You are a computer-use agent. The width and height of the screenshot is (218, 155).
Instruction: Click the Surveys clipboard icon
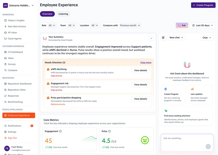pyautogui.click(x=6, y=64)
